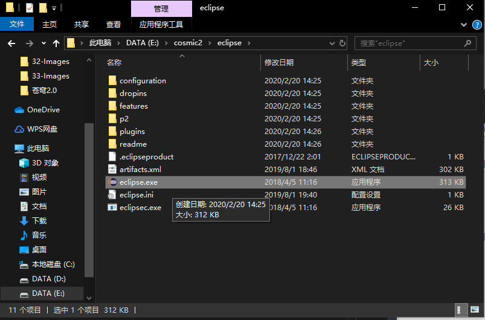This screenshot has height=320, width=485.
Task: Select the 苍穹2.0 folder in sidebar
Action: [39, 91]
